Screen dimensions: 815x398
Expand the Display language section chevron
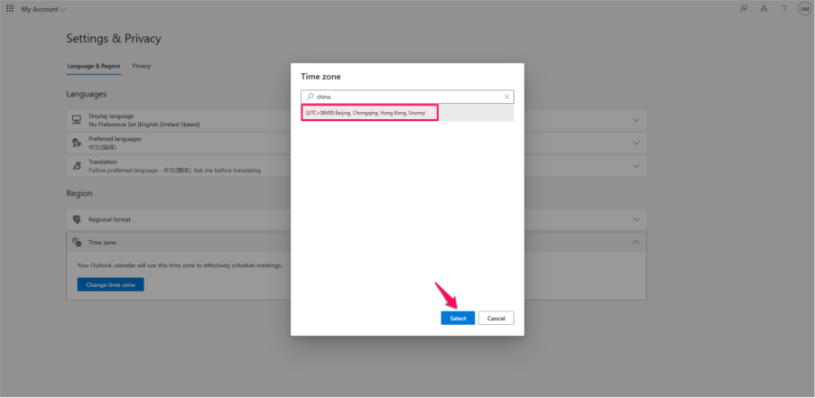(636, 120)
